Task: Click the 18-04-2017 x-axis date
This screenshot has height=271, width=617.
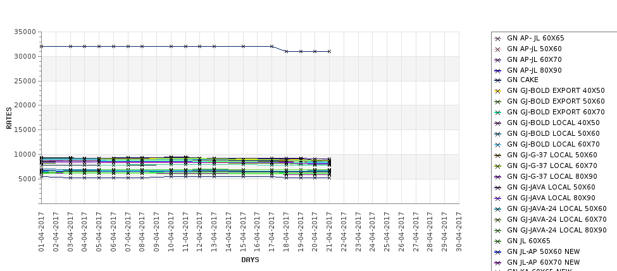Action: (x=286, y=232)
